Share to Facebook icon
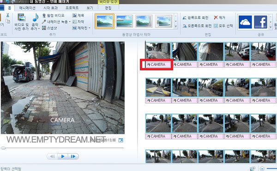 tap(260, 22)
